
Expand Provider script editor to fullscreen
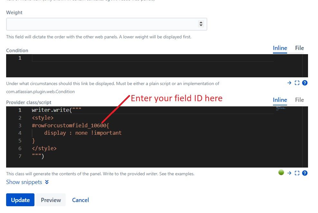pos(297,173)
